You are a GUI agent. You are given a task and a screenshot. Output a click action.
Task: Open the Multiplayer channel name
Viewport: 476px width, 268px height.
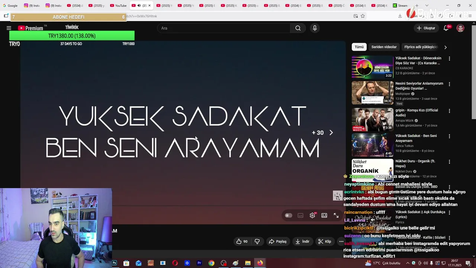point(403,94)
